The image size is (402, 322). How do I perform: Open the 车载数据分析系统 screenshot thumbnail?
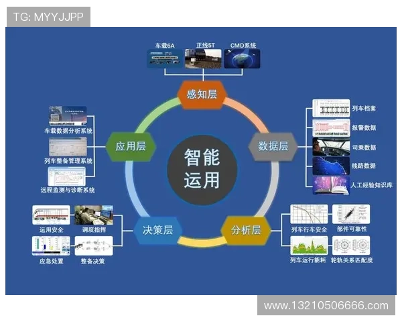[68, 116]
